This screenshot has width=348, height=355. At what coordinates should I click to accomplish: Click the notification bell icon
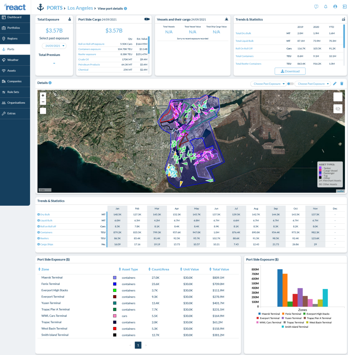tap(326, 7)
